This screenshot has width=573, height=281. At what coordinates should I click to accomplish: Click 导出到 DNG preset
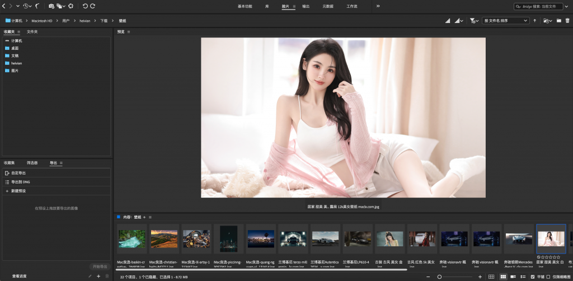[x=57, y=182]
